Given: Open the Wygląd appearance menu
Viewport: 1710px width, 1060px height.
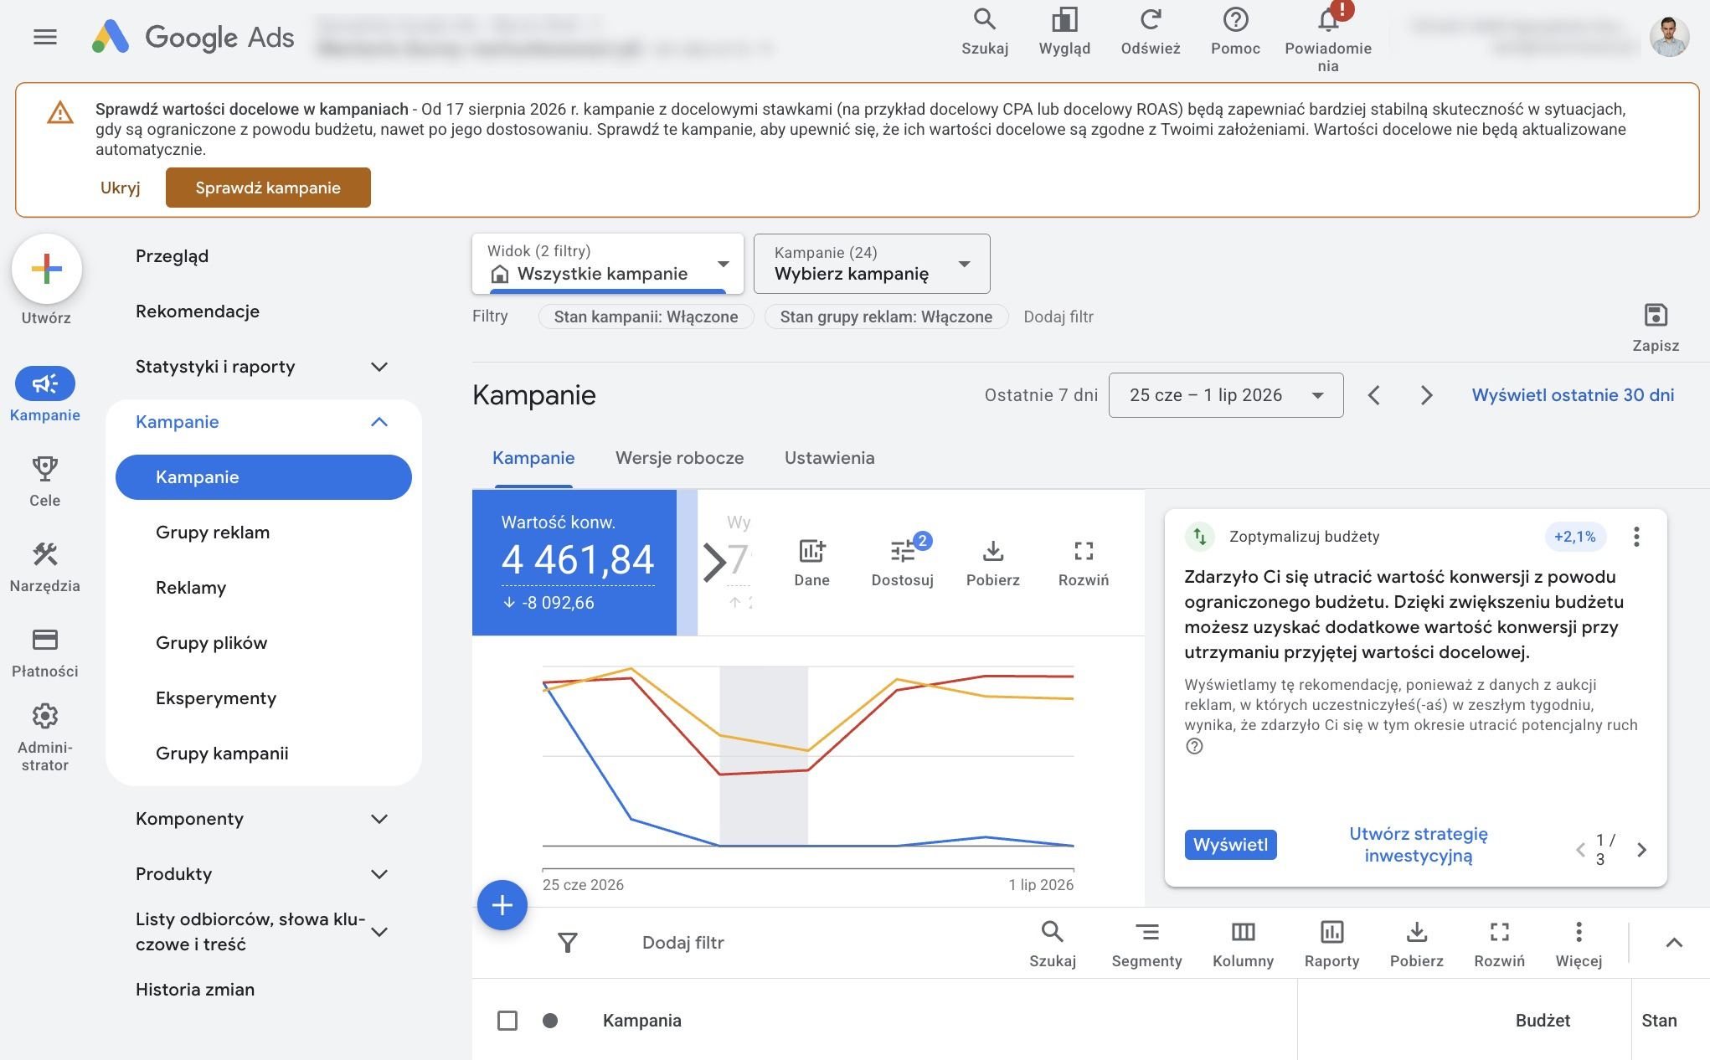Looking at the screenshot, I should click(1064, 32).
